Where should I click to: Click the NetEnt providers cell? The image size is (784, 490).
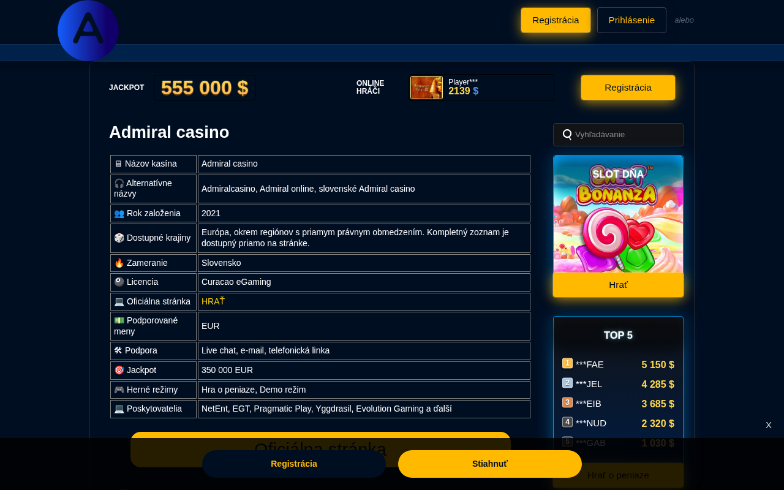[x=364, y=409]
